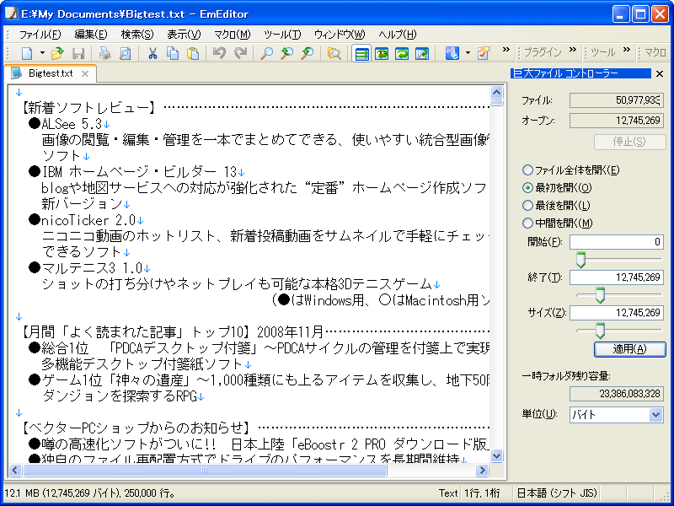Close the 巨大ファイル コントローラー panel
The width and height of the screenshot is (674, 506).
click(660, 74)
